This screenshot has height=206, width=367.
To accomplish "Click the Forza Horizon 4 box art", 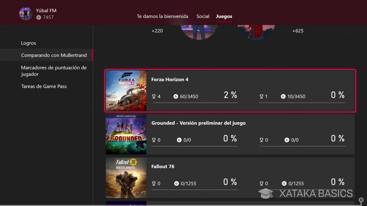I will 126,90.
